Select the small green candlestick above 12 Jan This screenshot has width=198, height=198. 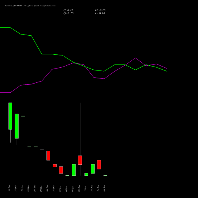pos(86,174)
